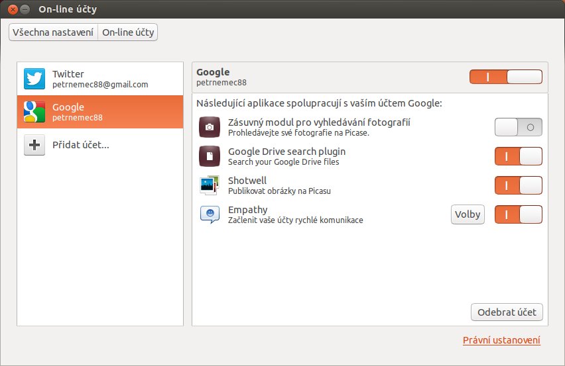The width and height of the screenshot is (565, 366).
Task: Click the Shotwell application icon
Action: coord(210,185)
